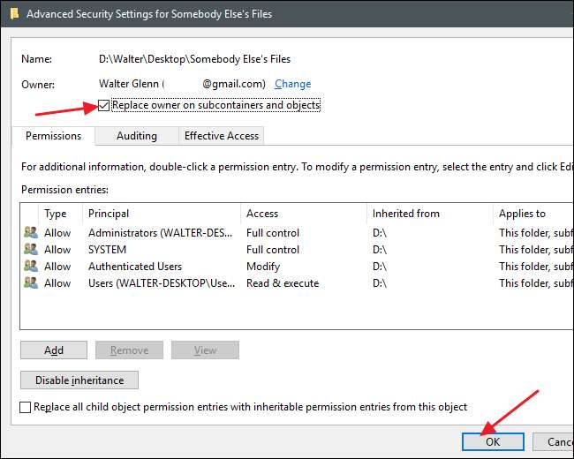Click the icon beside the Users Read & execute entry
Screen dimensions: 574x459
[31, 283]
